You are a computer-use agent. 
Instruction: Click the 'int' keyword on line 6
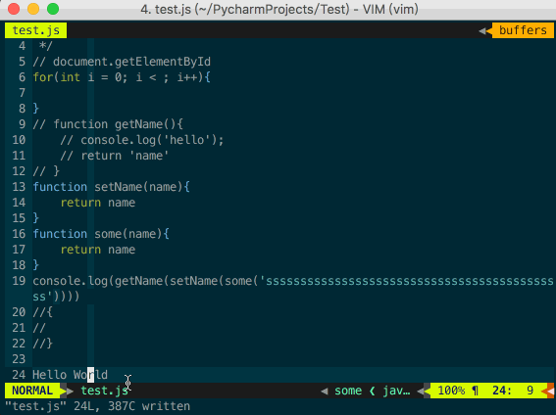(x=71, y=77)
